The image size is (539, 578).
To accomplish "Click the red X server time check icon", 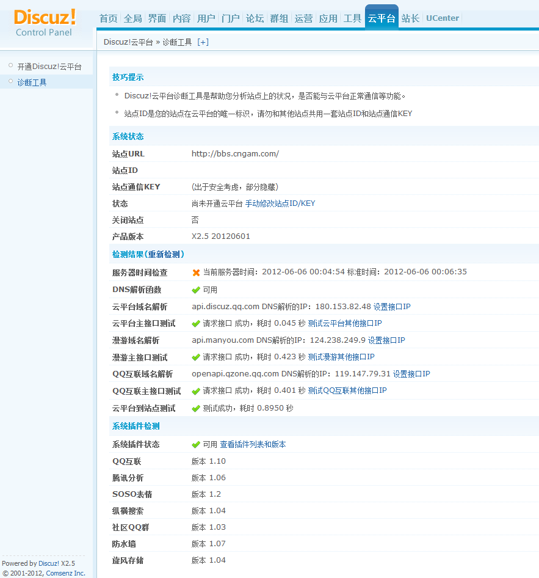I will [x=196, y=273].
